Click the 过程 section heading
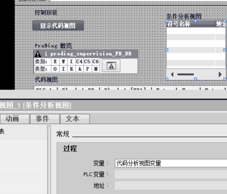 click(x=70, y=148)
